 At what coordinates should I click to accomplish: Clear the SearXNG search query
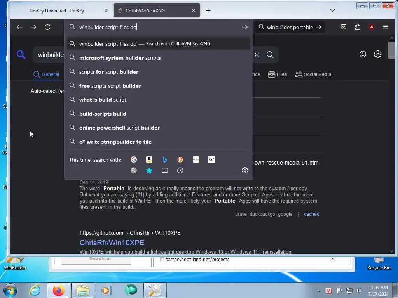(x=257, y=54)
